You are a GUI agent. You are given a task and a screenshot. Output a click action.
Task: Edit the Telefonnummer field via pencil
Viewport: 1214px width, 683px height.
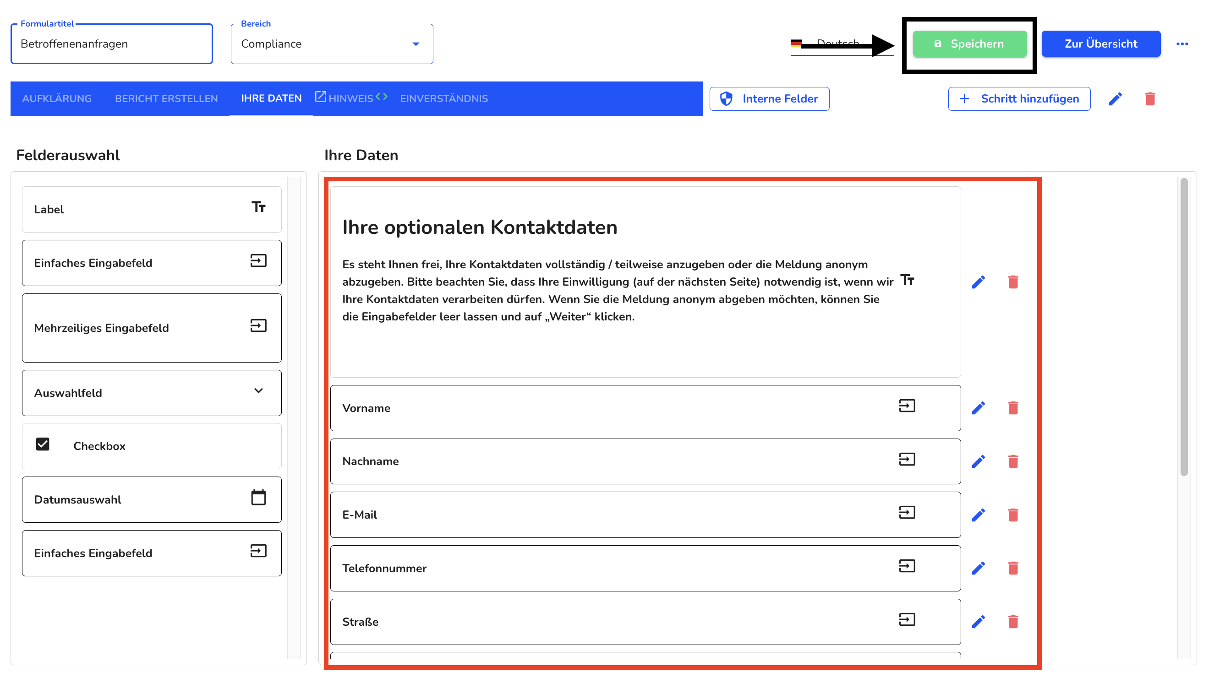tap(979, 569)
